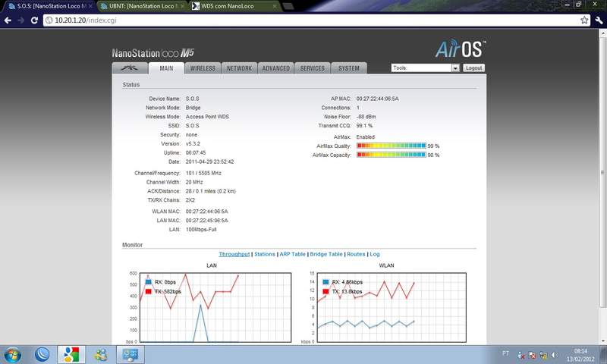This screenshot has height=364, width=607.
Task: Open the Ubiquiti logo tab
Action: pyautogui.click(x=130, y=68)
